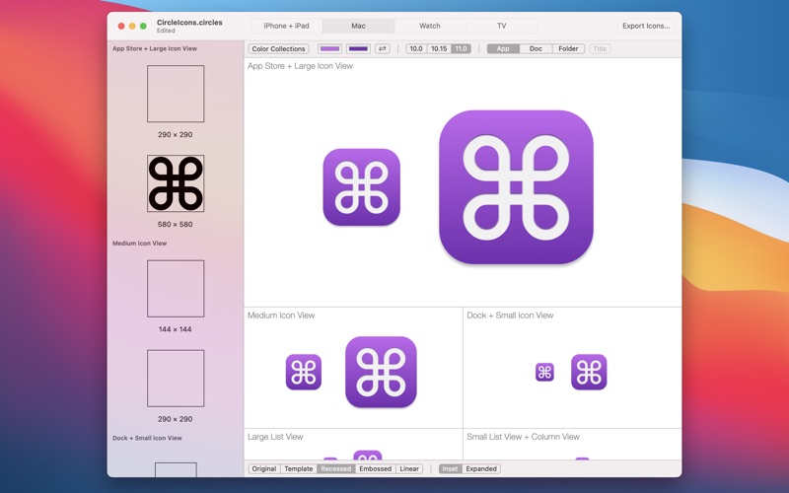Click the Large List View pane label

(275, 437)
